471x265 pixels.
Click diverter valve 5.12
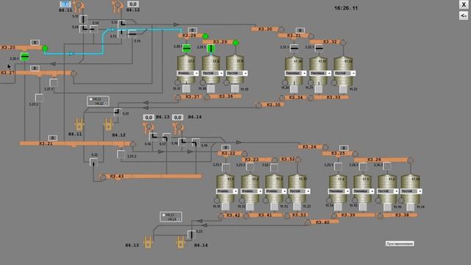click(x=121, y=24)
